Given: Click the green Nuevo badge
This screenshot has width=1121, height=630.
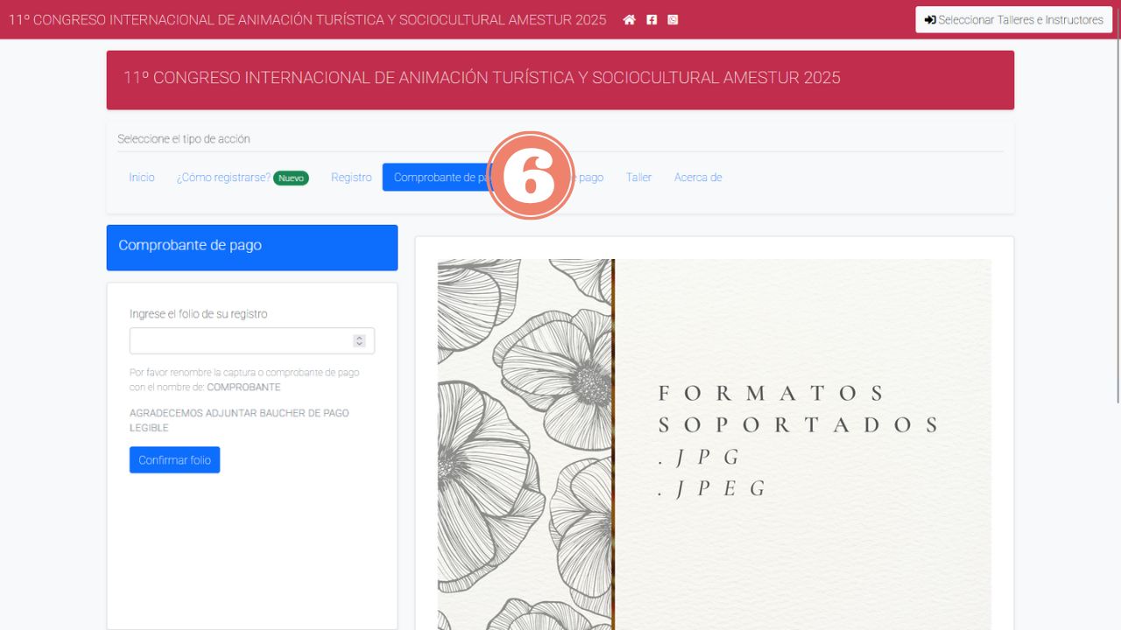Looking at the screenshot, I should 291,178.
